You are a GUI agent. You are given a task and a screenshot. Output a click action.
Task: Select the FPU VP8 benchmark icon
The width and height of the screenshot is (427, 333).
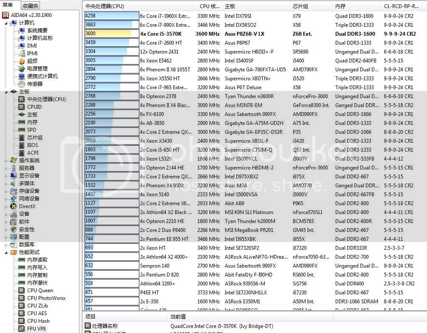[x=21, y=329]
